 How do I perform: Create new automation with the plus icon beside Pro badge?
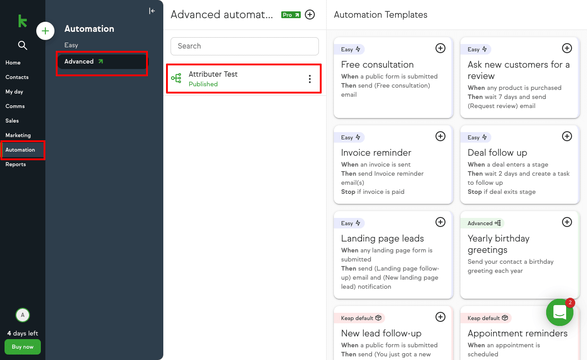pyautogui.click(x=310, y=14)
